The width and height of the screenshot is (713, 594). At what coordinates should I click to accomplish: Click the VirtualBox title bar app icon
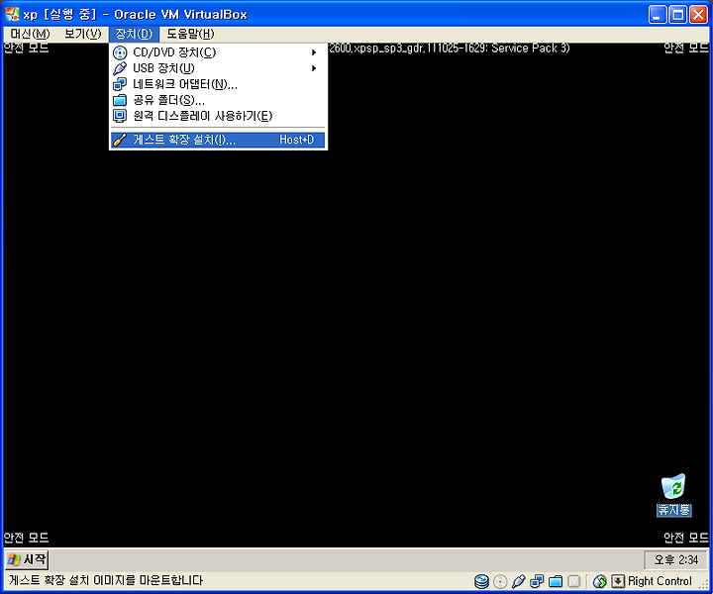click(12, 14)
